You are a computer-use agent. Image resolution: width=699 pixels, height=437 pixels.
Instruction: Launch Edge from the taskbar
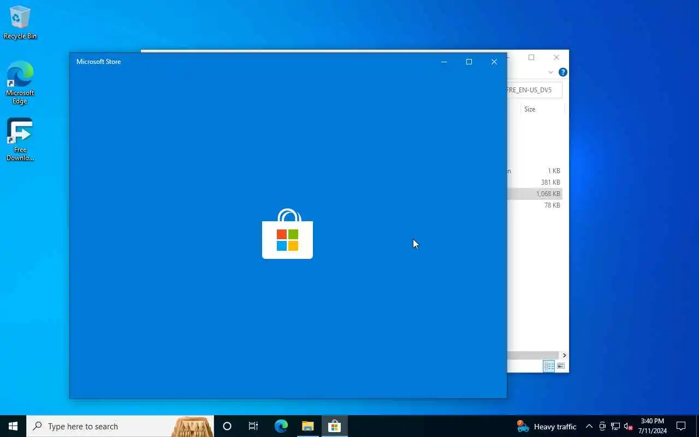[281, 426]
